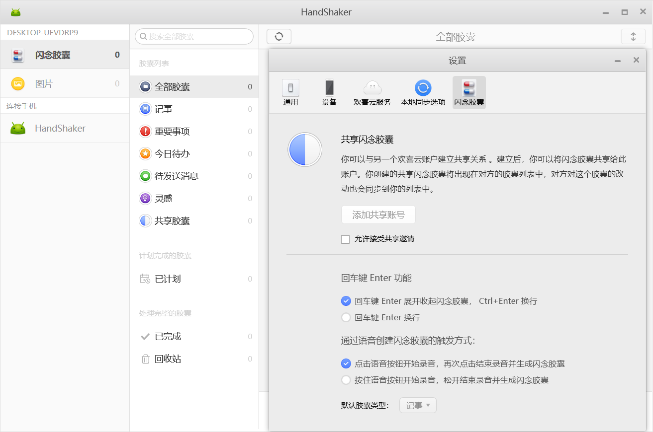Click the 添加共享账号 button
This screenshot has width=653, height=432.
(378, 215)
